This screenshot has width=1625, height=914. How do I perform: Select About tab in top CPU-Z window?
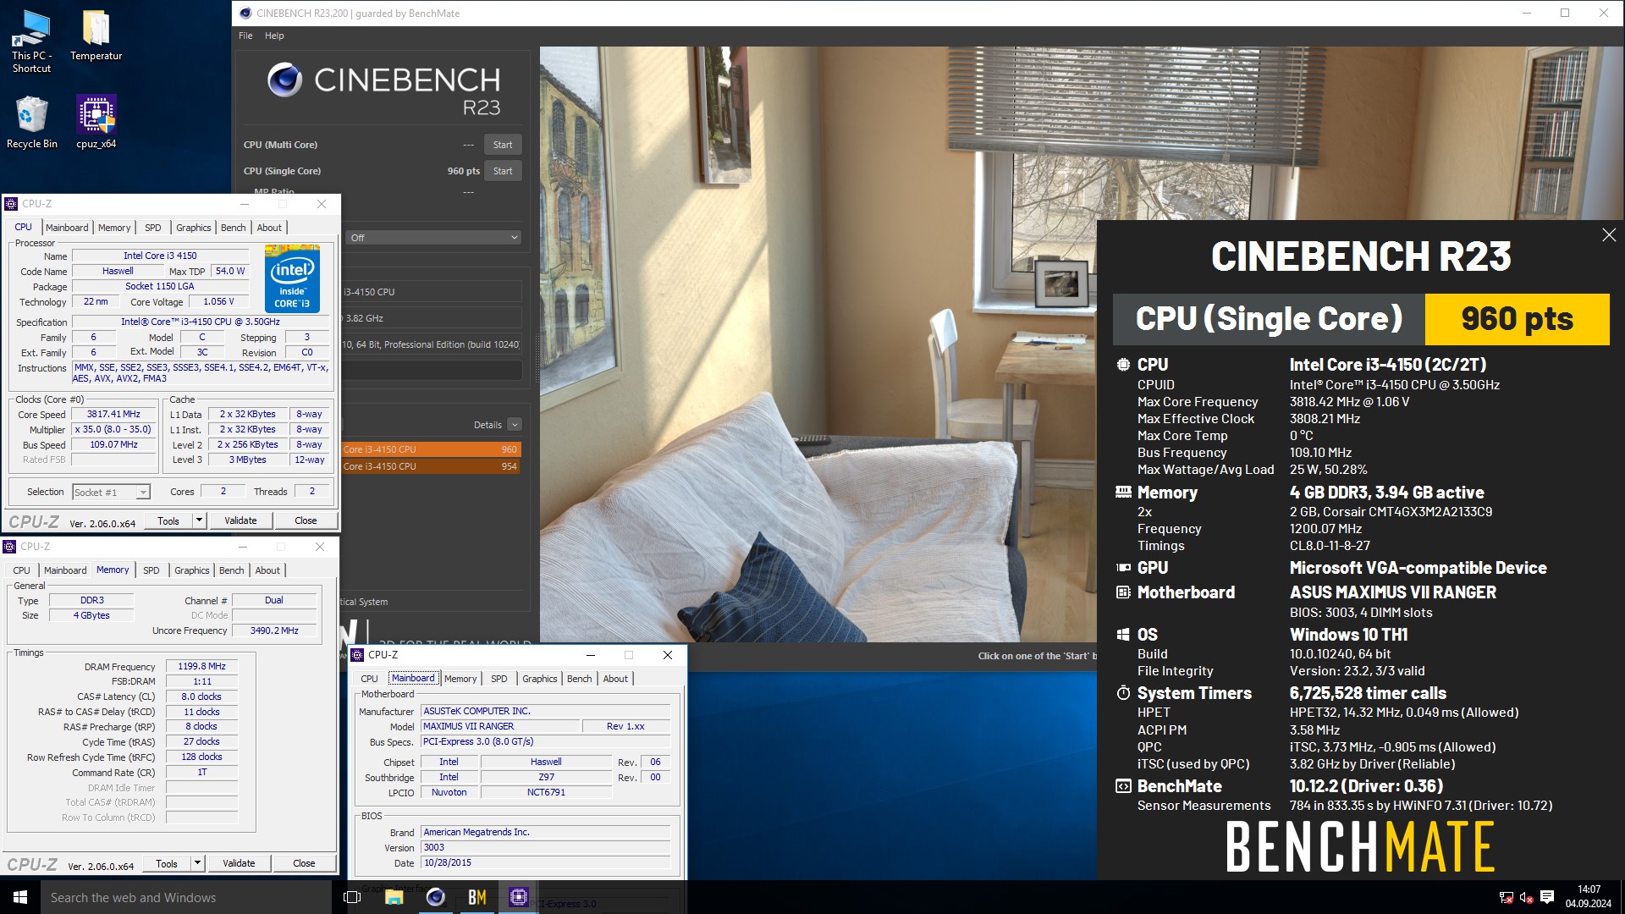click(x=269, y=228)
